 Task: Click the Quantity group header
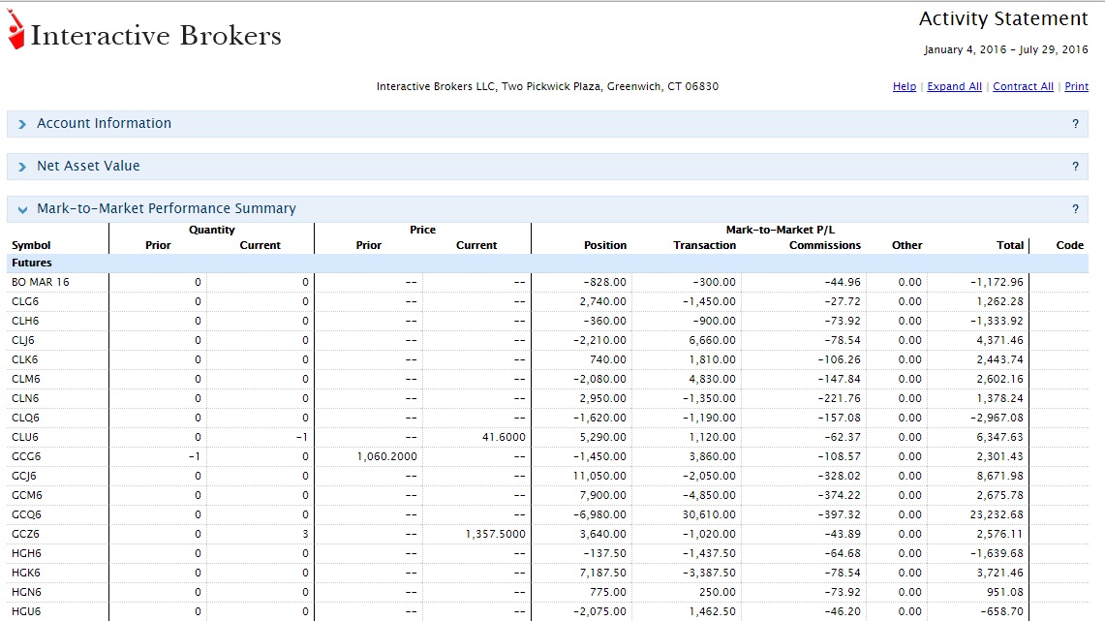coord(211,230)
